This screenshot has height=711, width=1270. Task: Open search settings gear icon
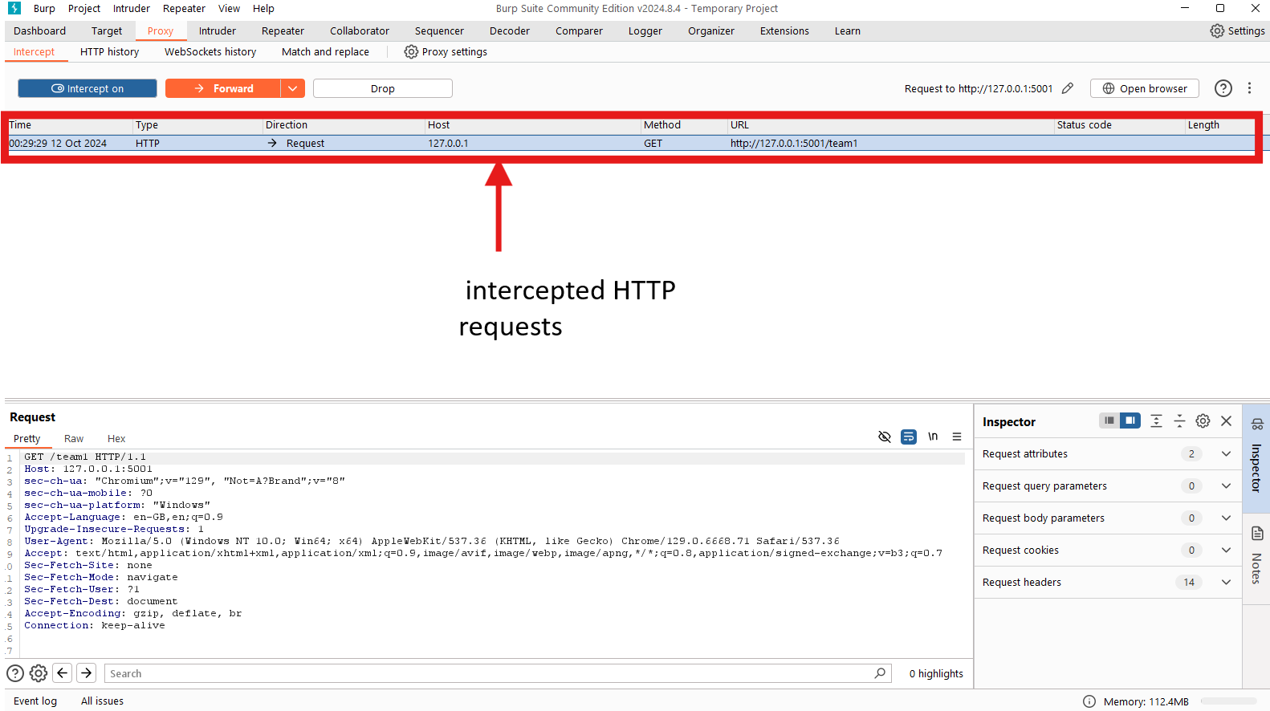point(39,673)
